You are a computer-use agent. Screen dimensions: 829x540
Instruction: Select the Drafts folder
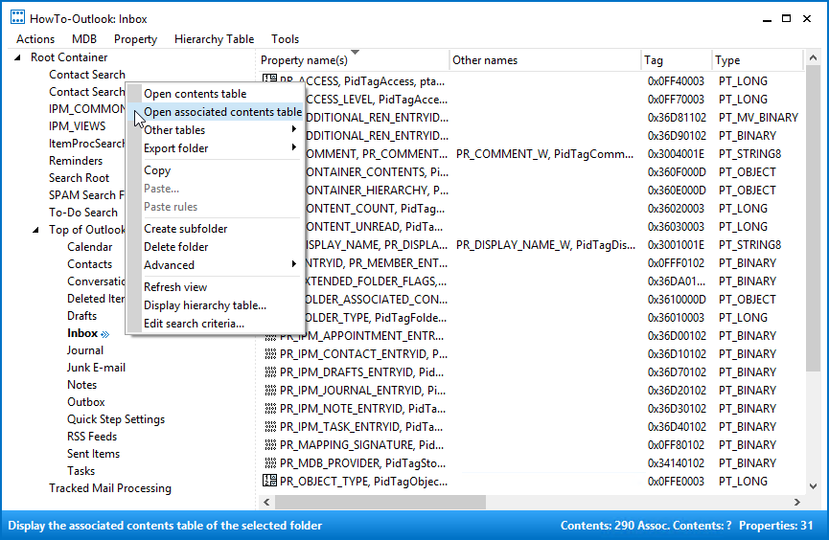82,316
